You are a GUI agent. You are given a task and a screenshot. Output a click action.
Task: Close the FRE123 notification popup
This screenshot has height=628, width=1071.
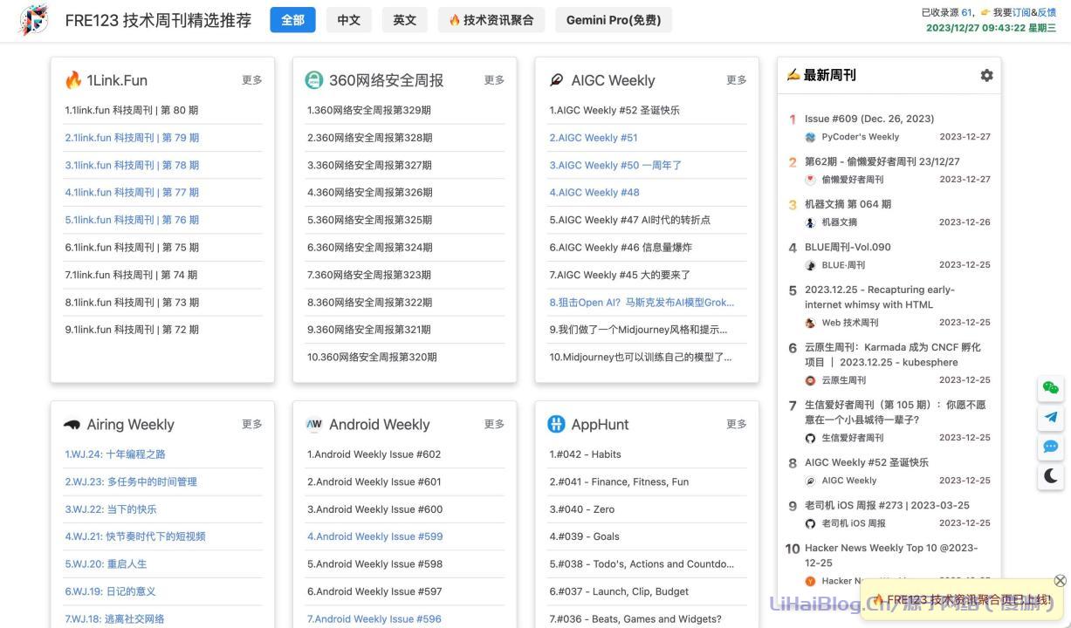pyautogui.click(x=1060, y=581)
